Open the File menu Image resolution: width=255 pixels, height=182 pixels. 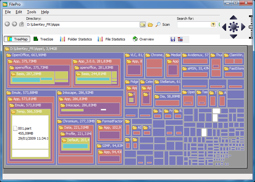(8, 12)
